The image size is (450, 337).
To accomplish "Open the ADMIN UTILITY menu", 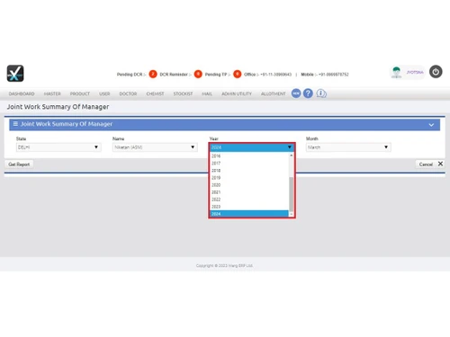I will 237,93.
